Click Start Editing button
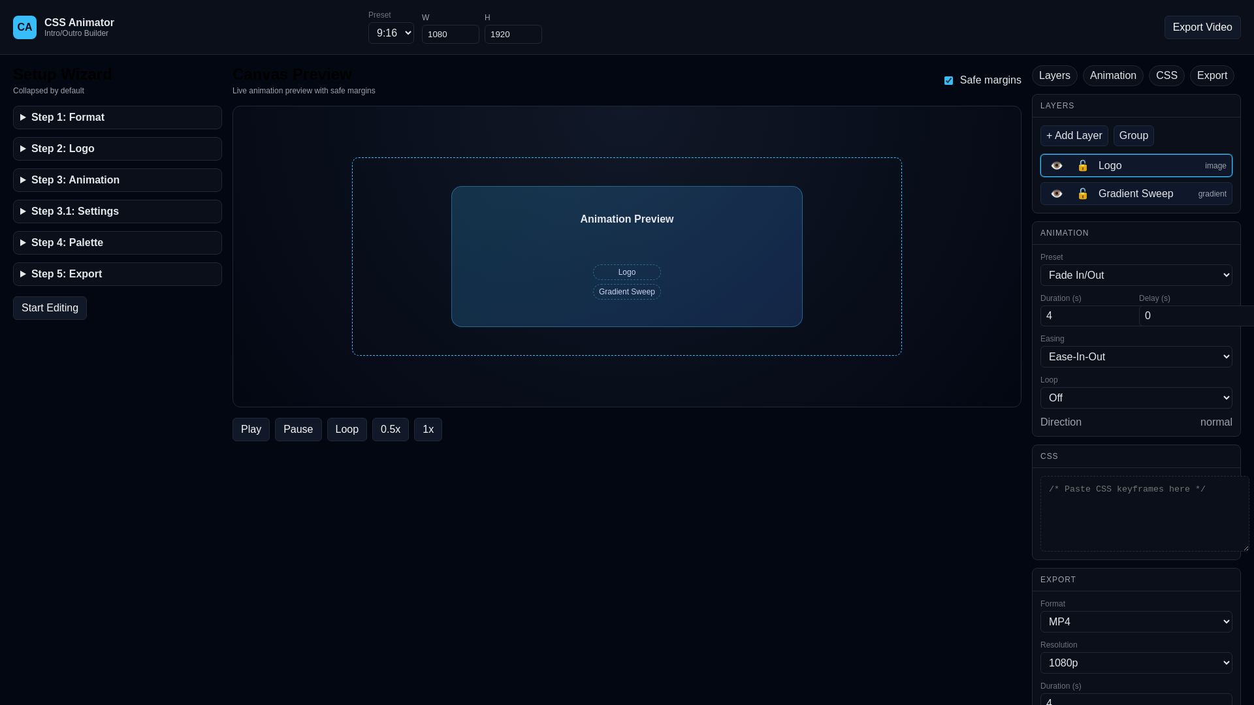 coord(50,308)
